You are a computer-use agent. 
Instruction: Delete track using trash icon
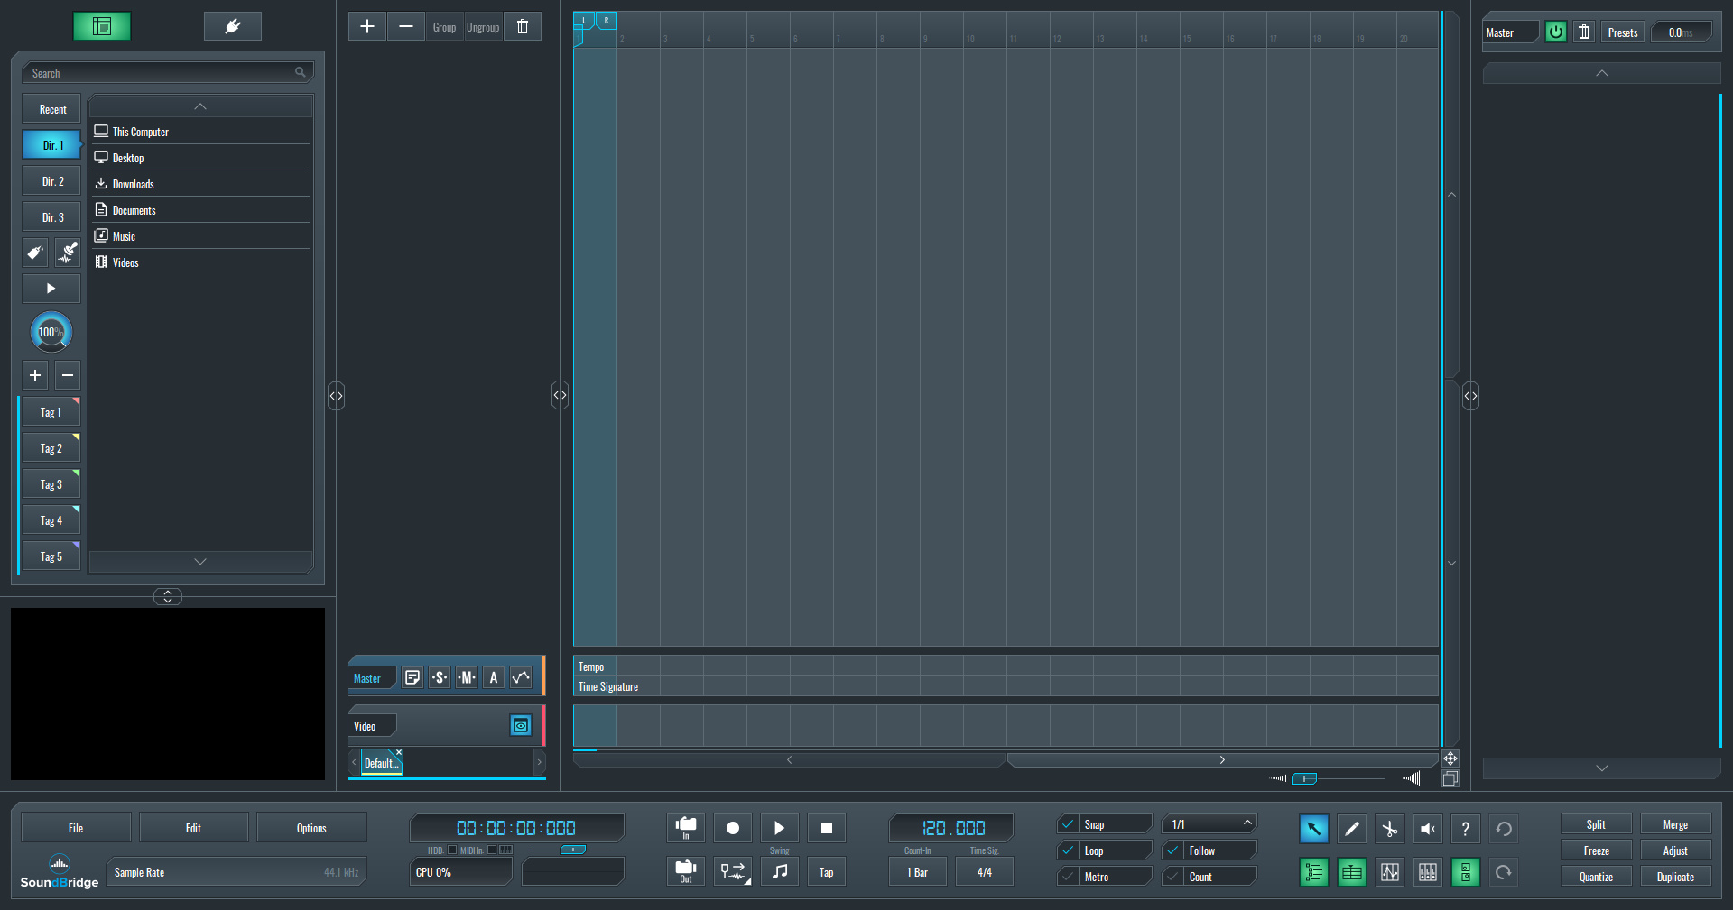(x=523, y=27)
